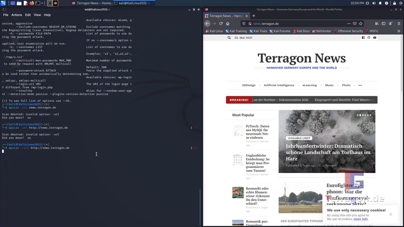Launch the text editor from panel
This screenshot has height=227, width=404.
26,3
